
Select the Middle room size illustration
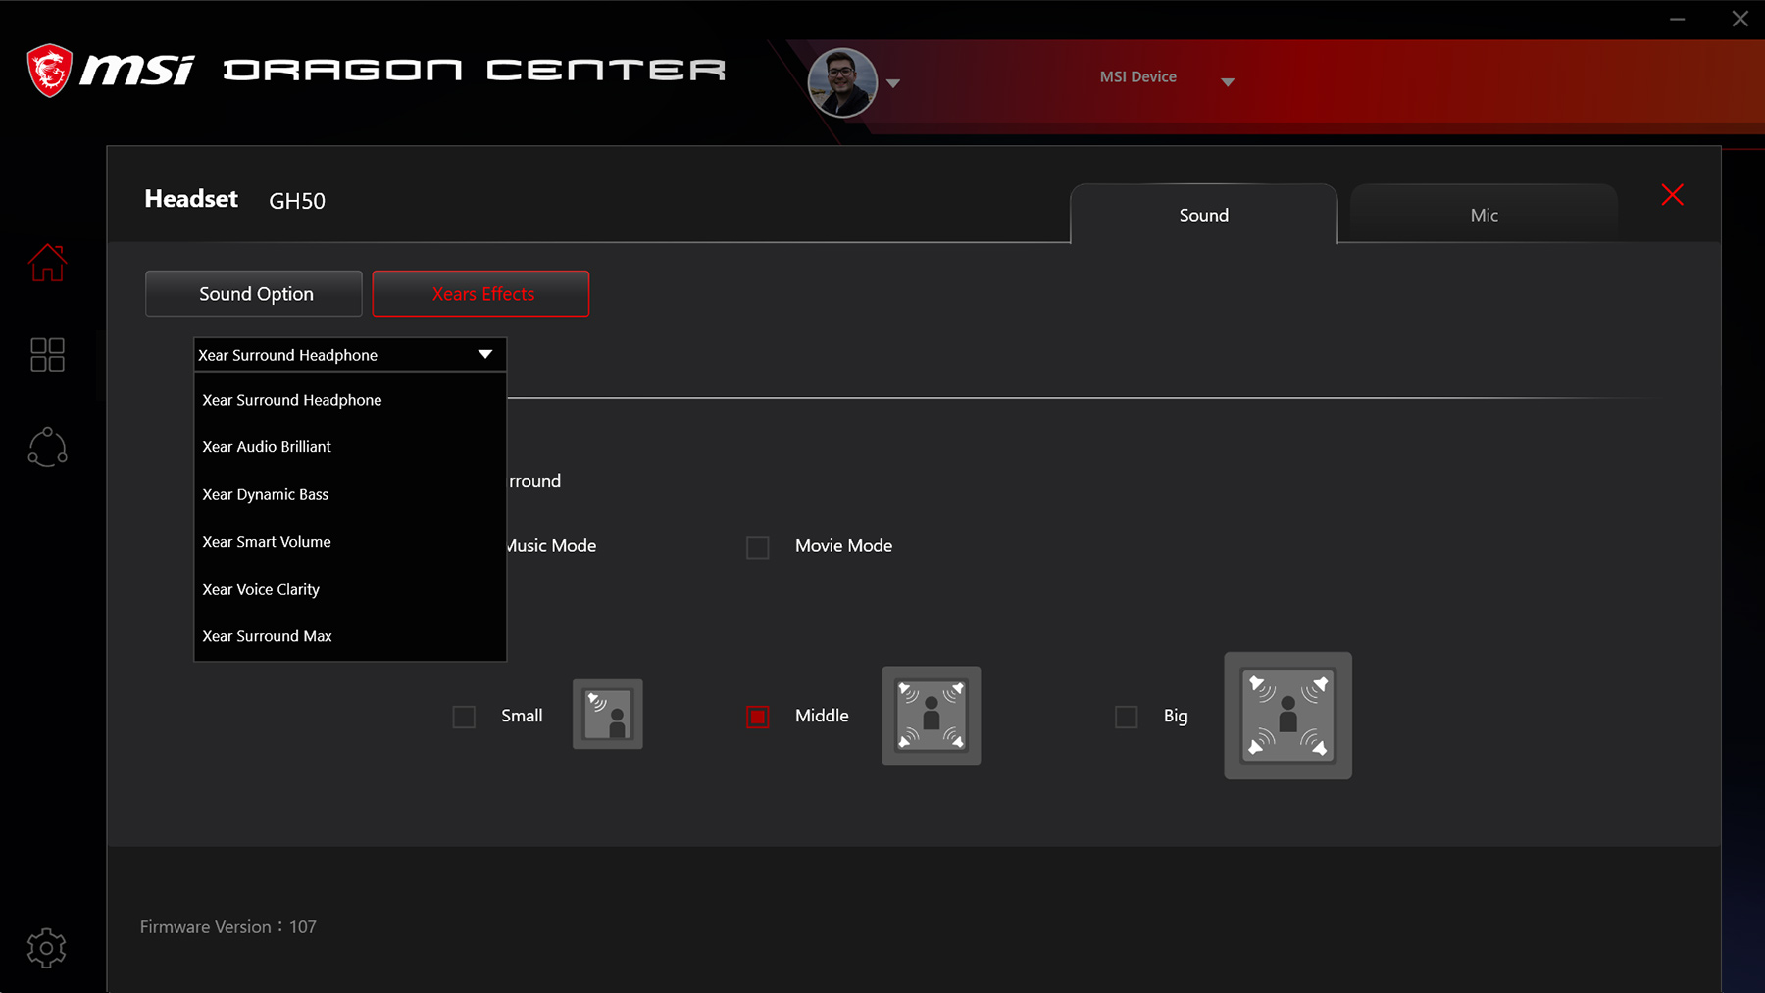pos(932,716)
